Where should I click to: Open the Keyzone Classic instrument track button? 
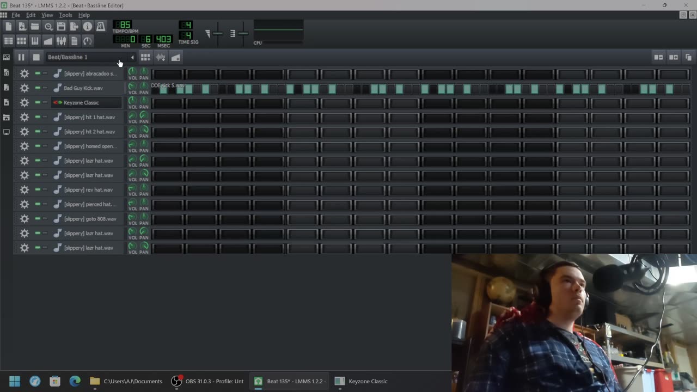(87, 102)
